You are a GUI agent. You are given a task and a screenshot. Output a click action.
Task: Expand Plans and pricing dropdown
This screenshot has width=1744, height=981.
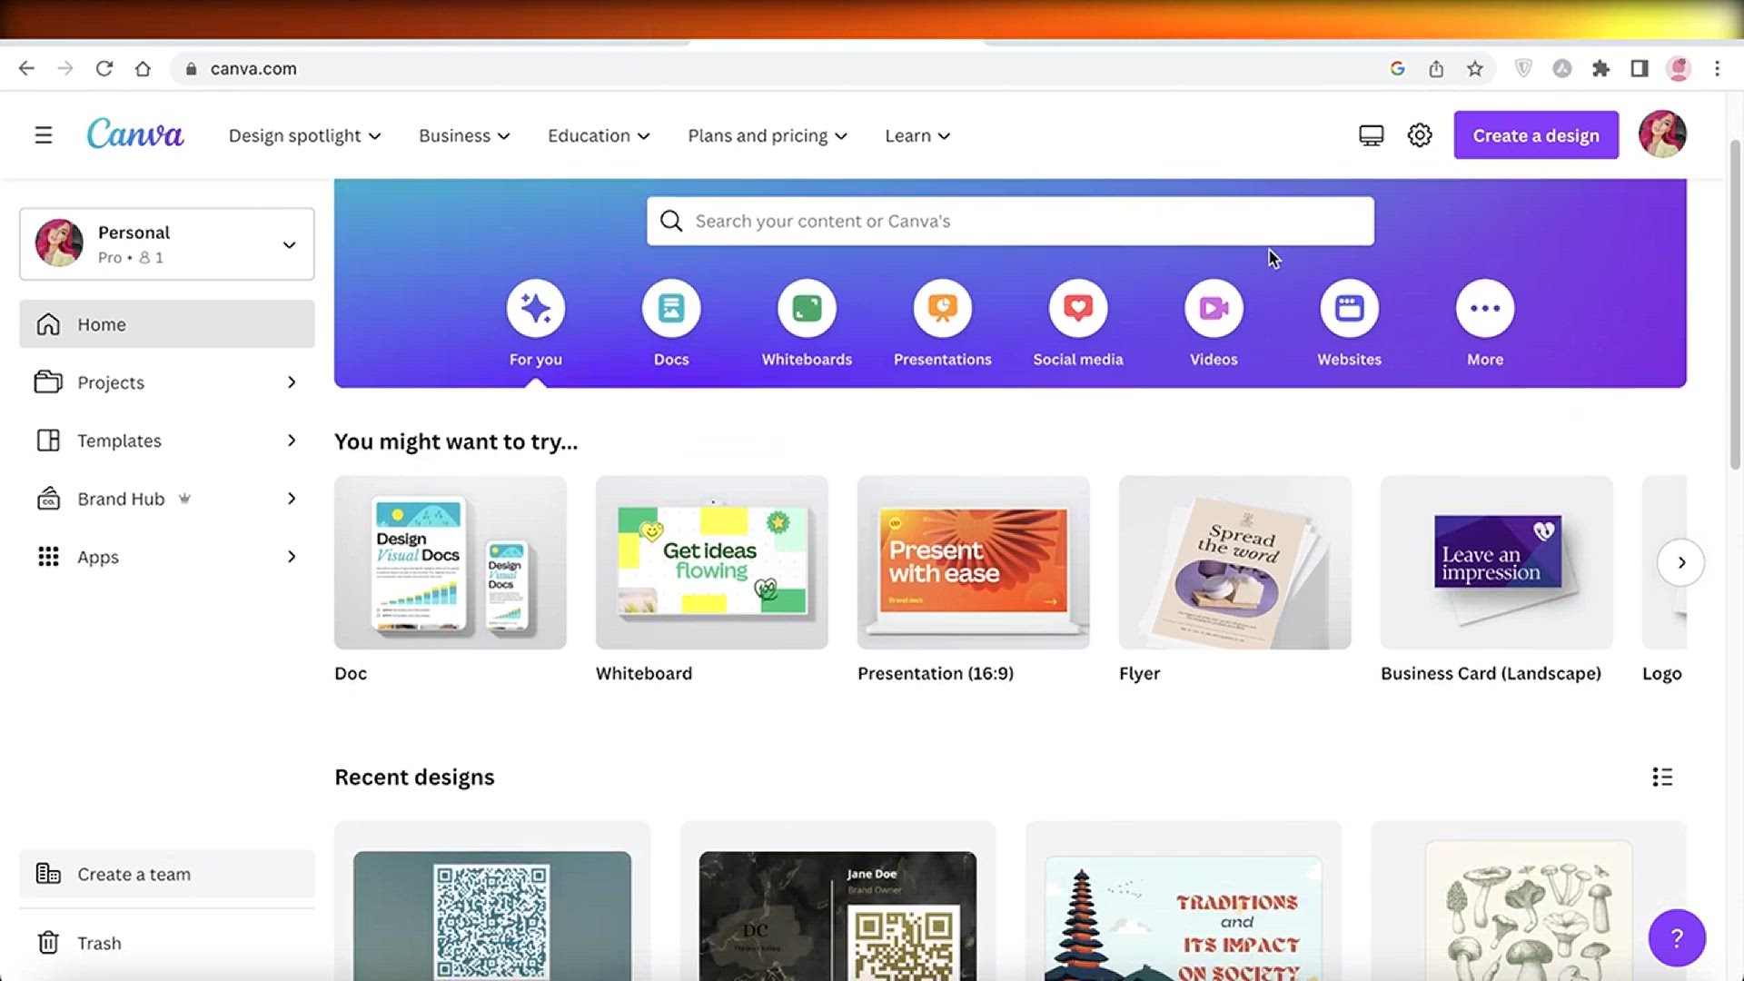point(768,135)
